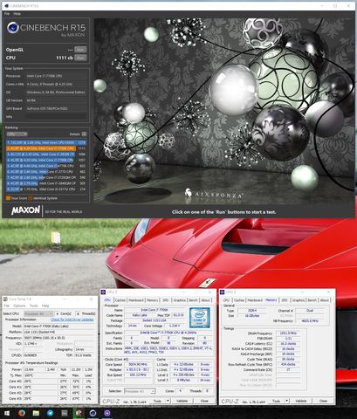The height and width of the screenshot is (419, 357).
Task: Click the Details button in Cinebench Ranking
Action: [84, 134]
